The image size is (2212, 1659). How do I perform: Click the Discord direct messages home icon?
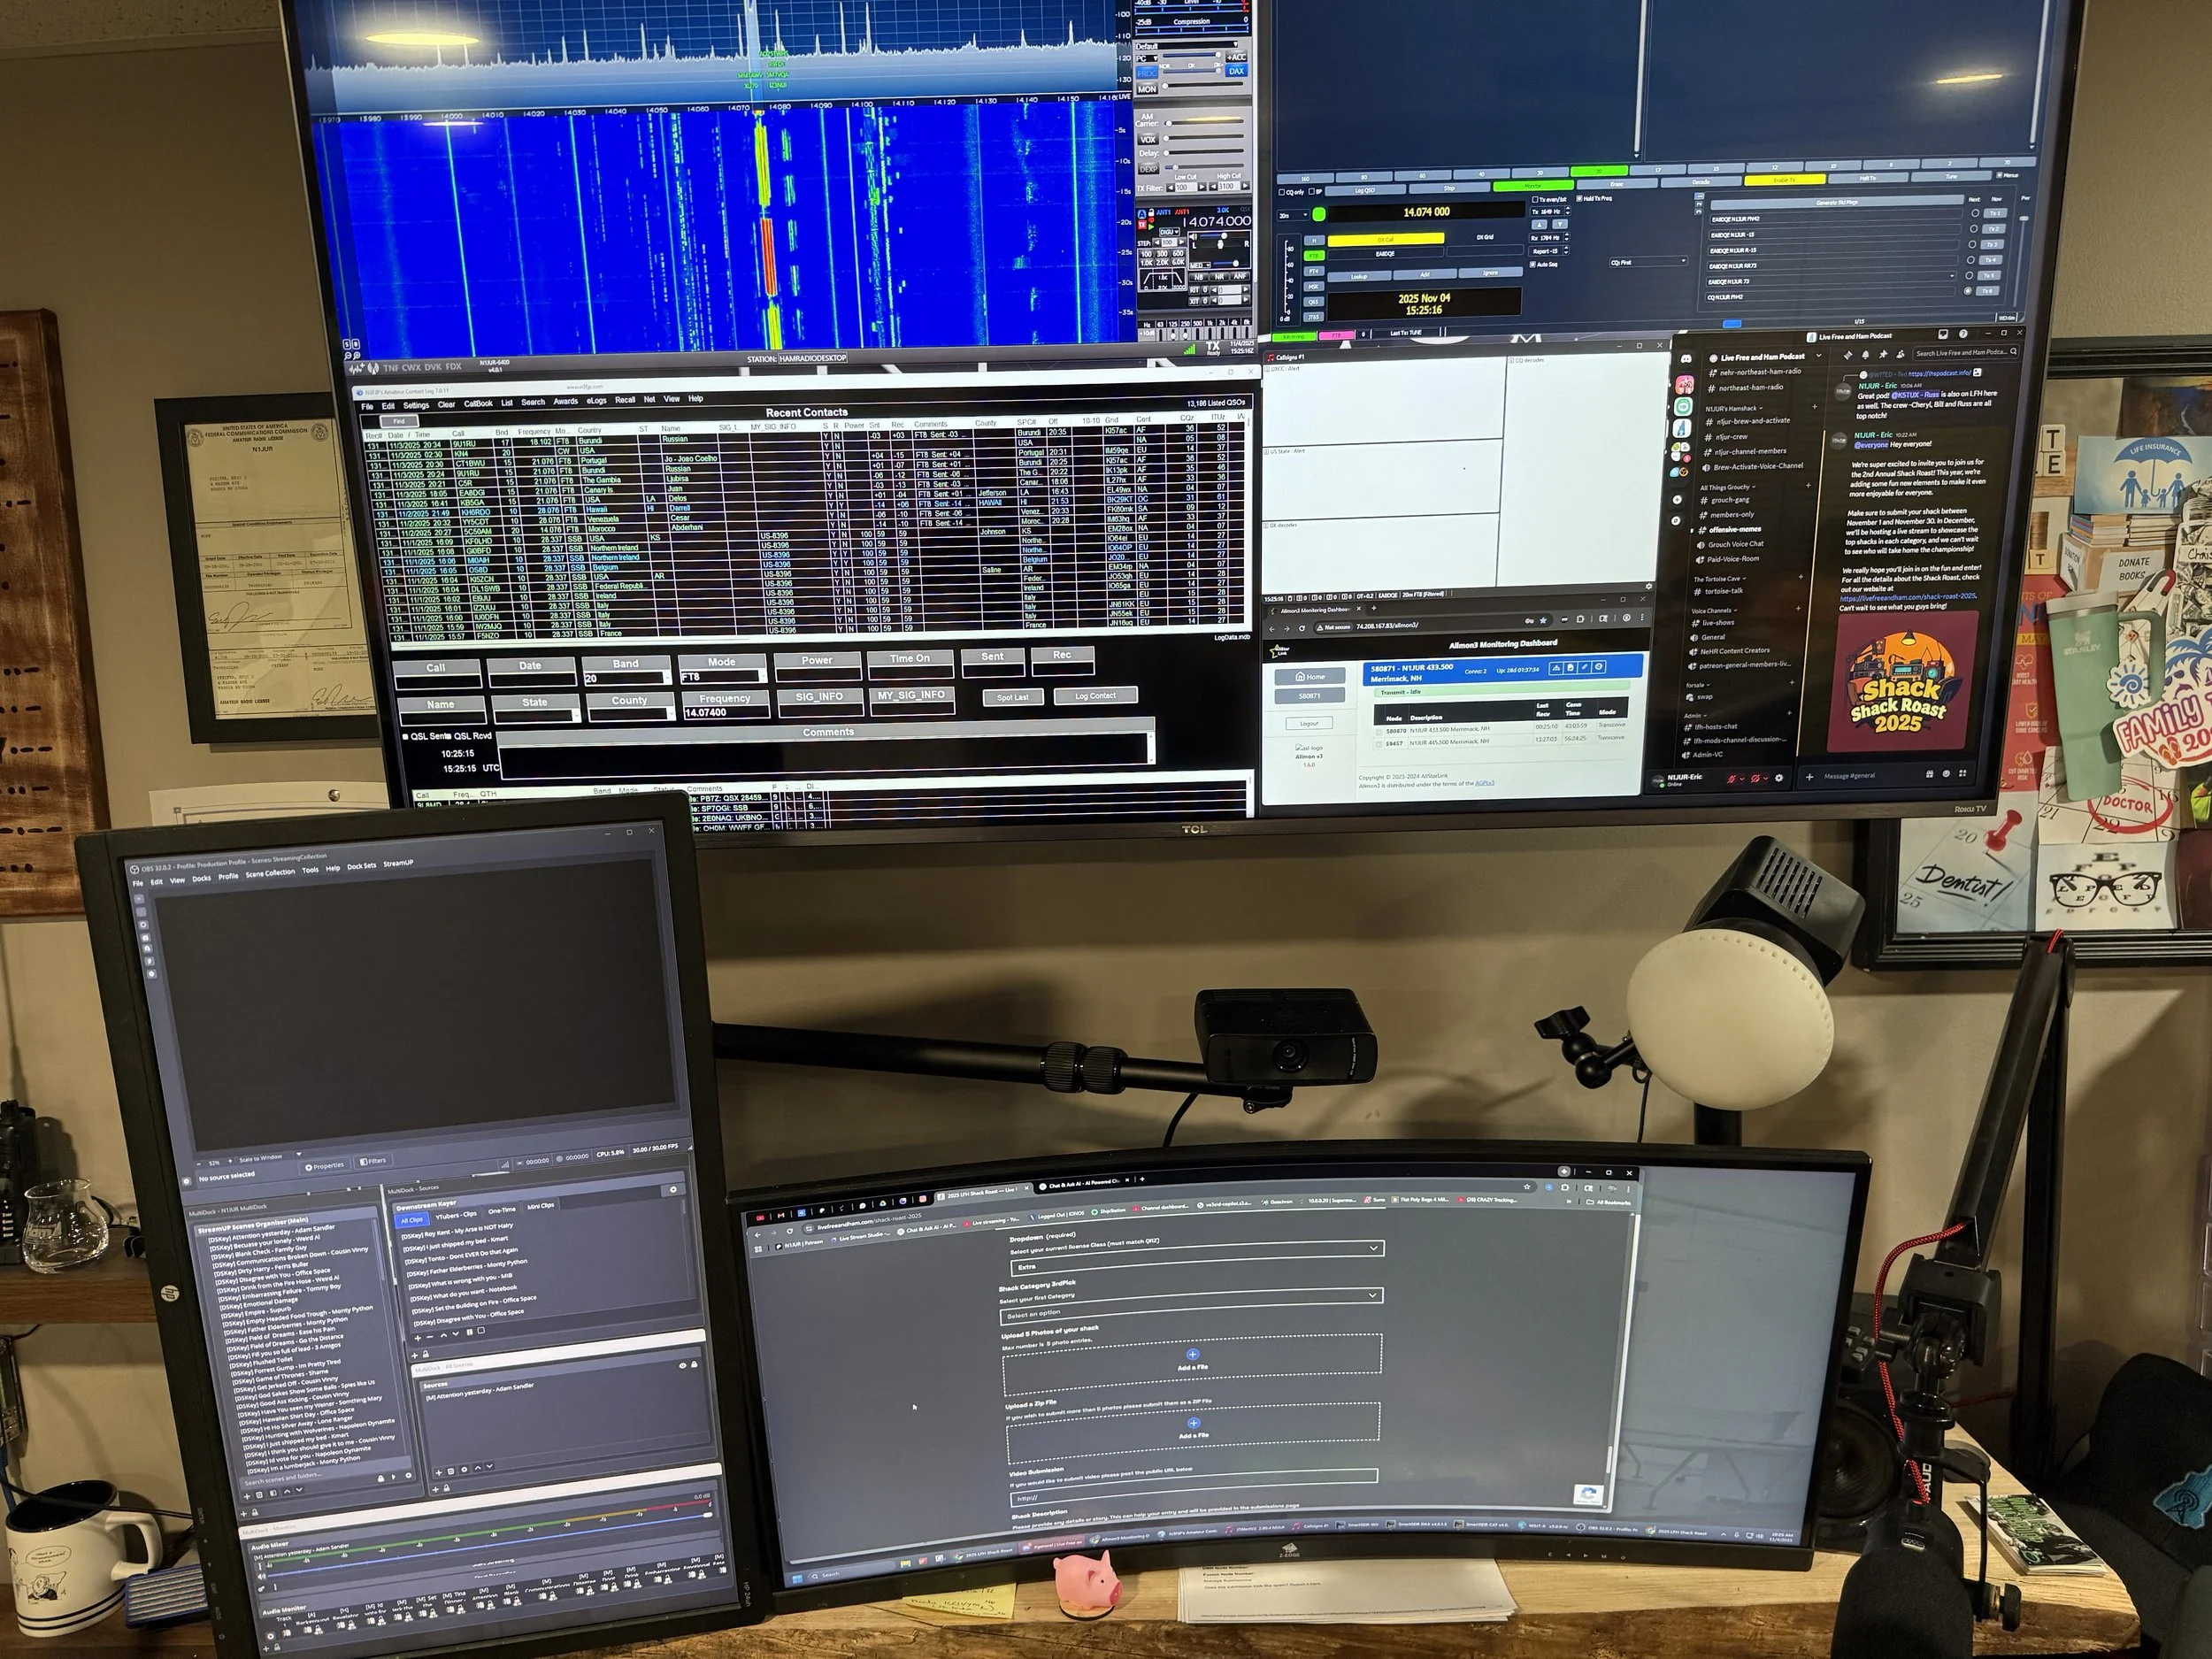click(x=1686, y=358)
